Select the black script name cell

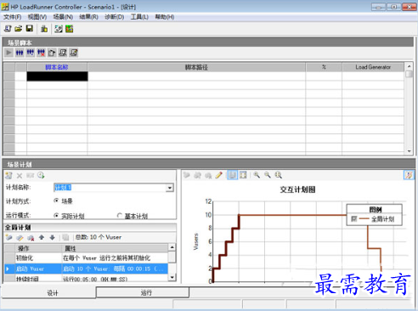point(57,76)
